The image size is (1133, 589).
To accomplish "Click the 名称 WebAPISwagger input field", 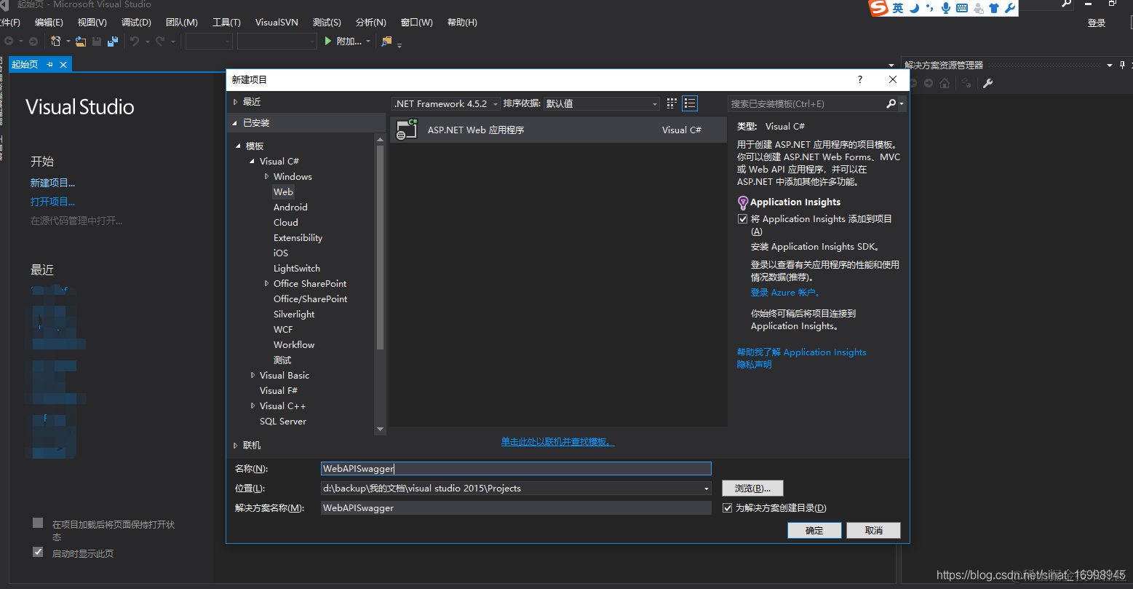I will [x=516, y=469].
